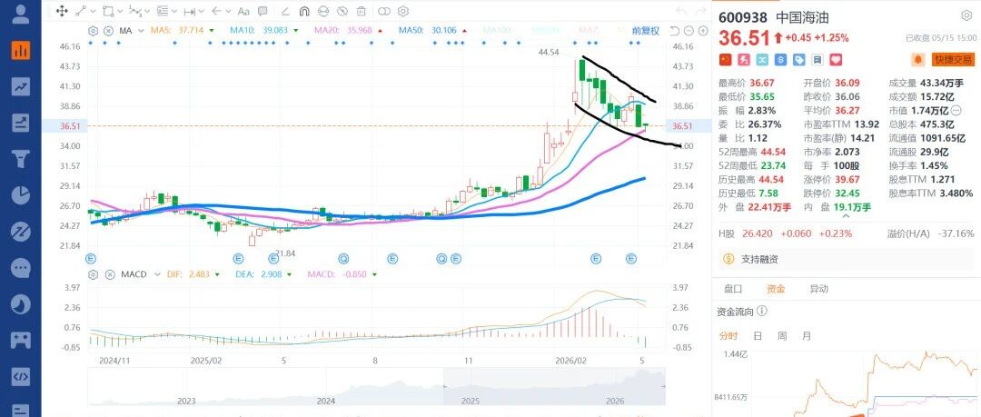The image size is (981, 417).
Task: Open the user profile sidebar icon
Action: 21,14
